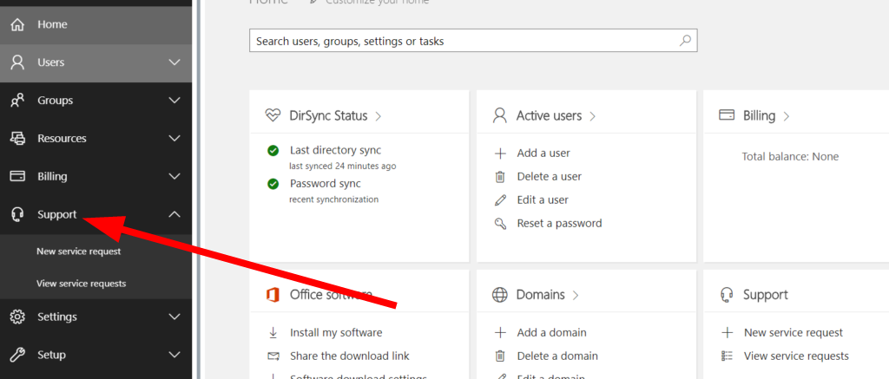Screen dimensions: 889x379
Task: Open Users in the sidebar
Action: [x=95, y=63]
